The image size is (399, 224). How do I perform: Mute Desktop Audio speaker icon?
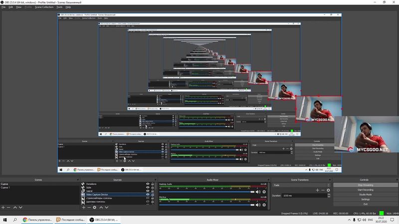(x=258, y=192)
